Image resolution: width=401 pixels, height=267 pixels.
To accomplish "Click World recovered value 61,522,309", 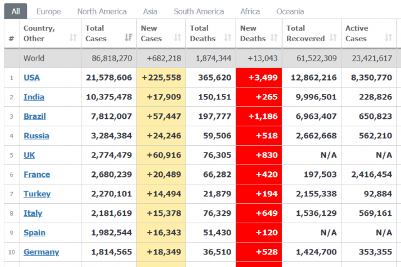I will [x=316, y=58].
